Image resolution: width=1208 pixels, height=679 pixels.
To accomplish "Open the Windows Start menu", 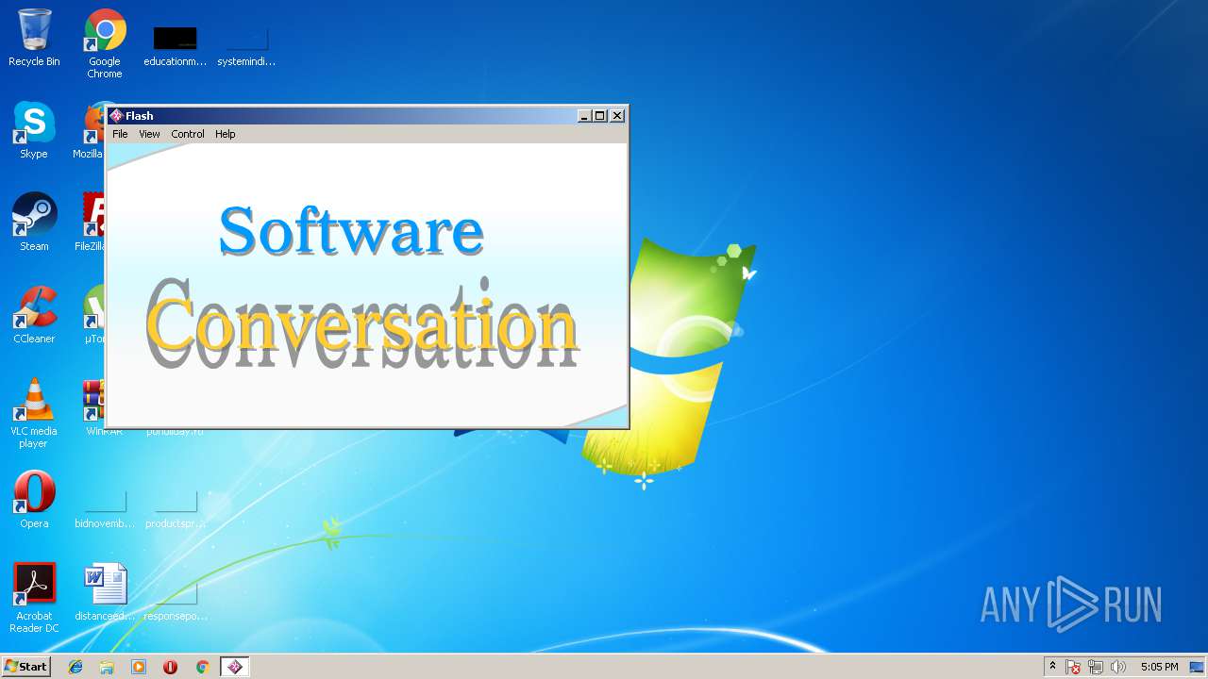I will point(25,667).
